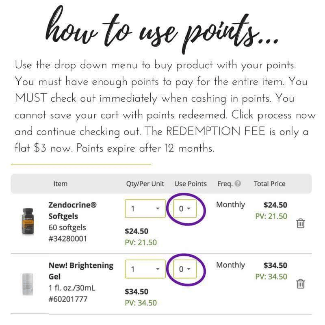The image size is (325, 325).
Task: Click the item number #34280001
Action: click(67, 238)
